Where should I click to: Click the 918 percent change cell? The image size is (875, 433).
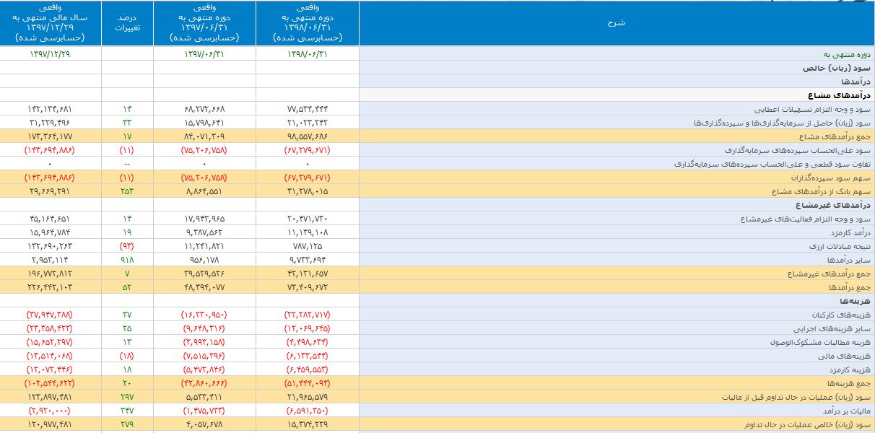tap(127, 260)
